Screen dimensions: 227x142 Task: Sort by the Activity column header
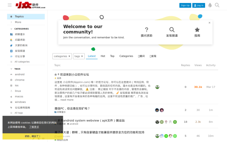(x=211, y=65)
